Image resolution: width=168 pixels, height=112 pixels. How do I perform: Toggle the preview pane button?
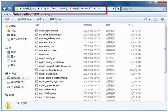point(156,19)
